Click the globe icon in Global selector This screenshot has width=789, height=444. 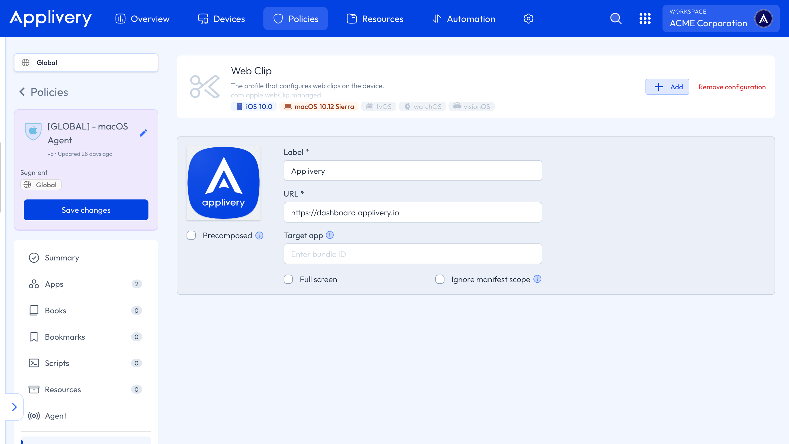pos(26,62)
